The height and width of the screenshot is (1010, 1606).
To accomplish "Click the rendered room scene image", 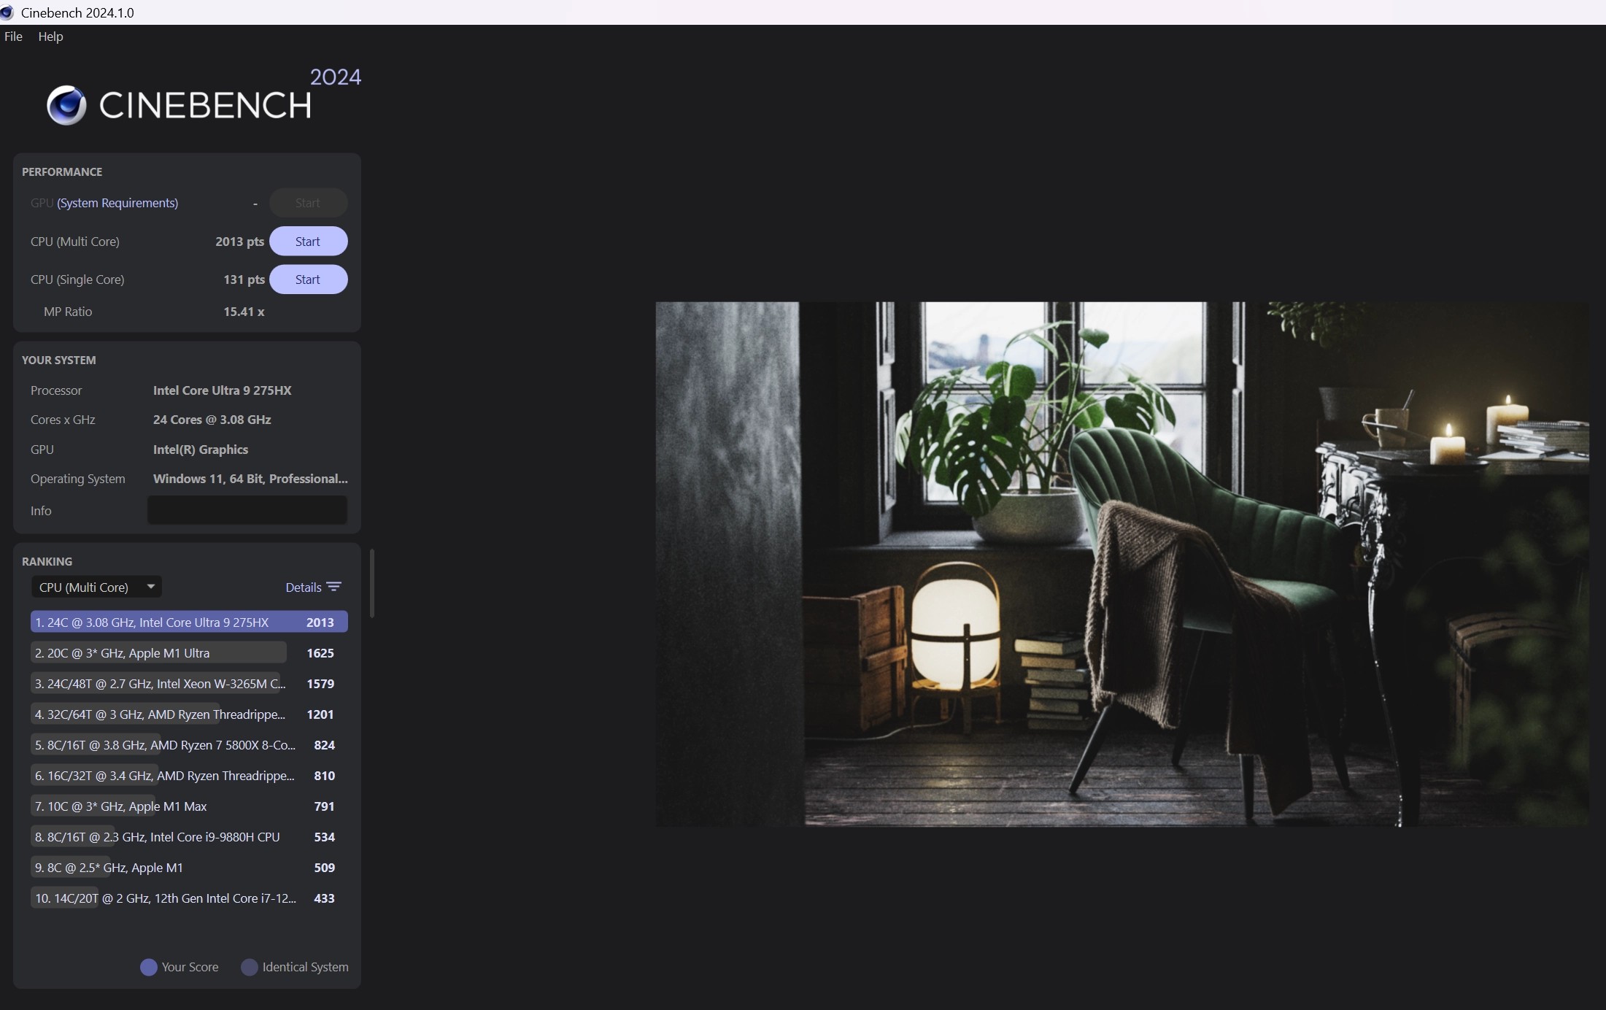I will pyautogui.click(x=1122, y=563).
